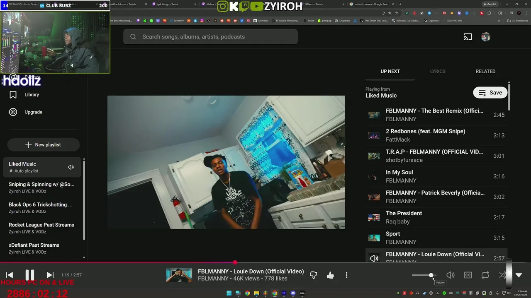Click the Sport queue thumbnail
The width and height of the screenshot is (531, 298).
click(x=374, y=238)
